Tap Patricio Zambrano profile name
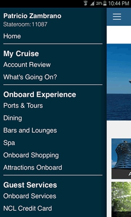131x217 pixels. (32, 16)
